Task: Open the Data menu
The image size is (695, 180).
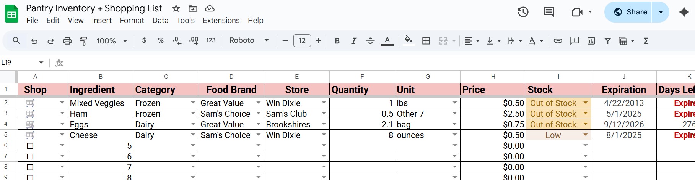Action: pos(160,21)
